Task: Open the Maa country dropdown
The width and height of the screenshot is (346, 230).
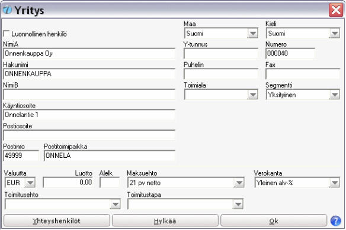Action: click(252, 33)
